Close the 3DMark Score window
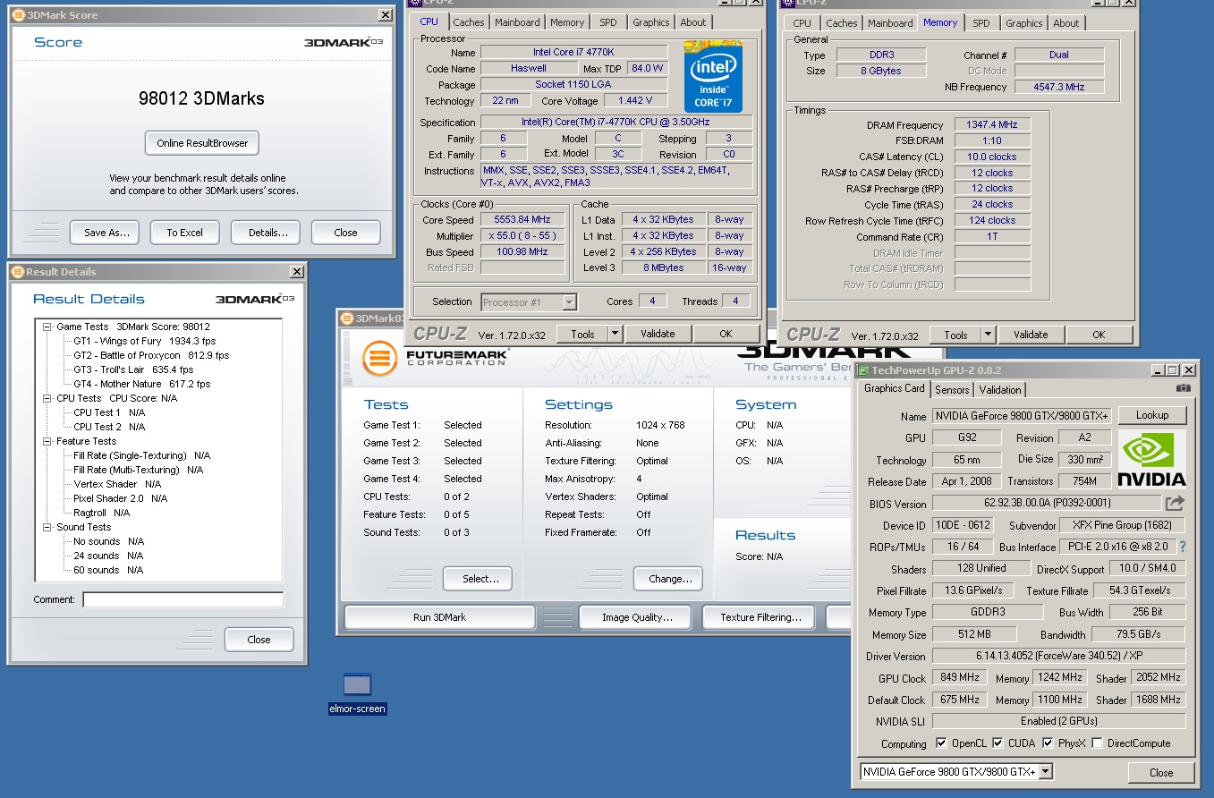This screenshot has height=798, width=1214. pyautogui.click(x=385, y=15)
